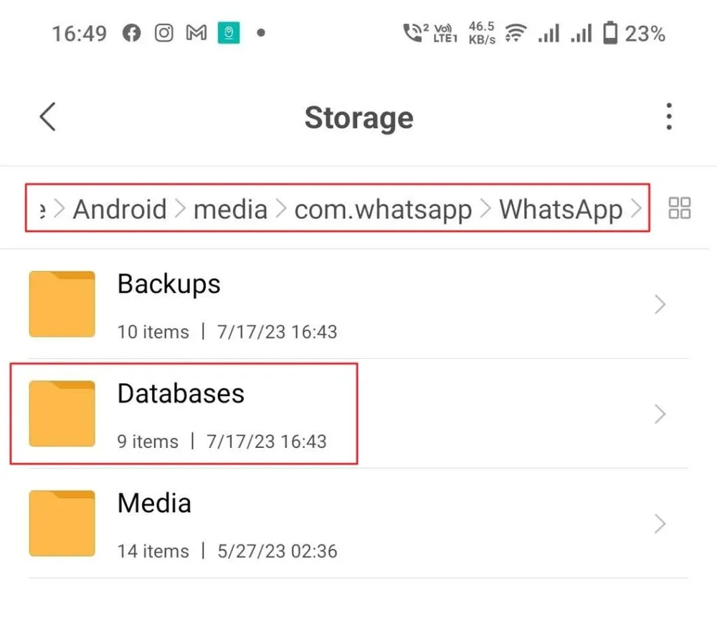717x628 pixels.
Task: Expand the Databases folder row chevron
Action: pyautogui.click(x=660, y=413)
